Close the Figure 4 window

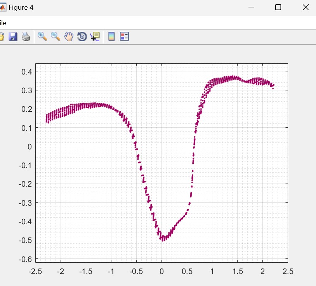[x=305, y=7]
